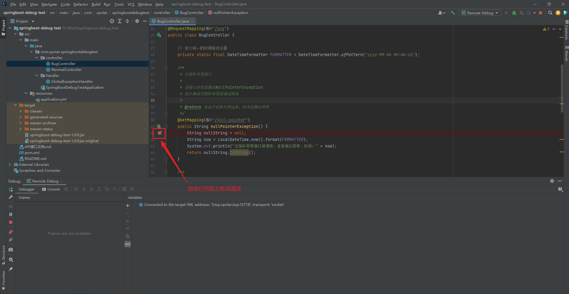The image size is (569, 294).
Task: Click Search Everywhere magnifier icon
Action: click(550, 13)
